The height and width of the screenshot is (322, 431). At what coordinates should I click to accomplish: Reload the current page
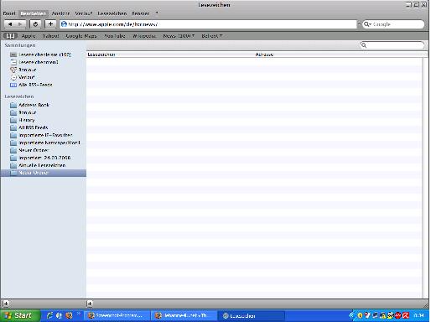click(x=35, y=24)
